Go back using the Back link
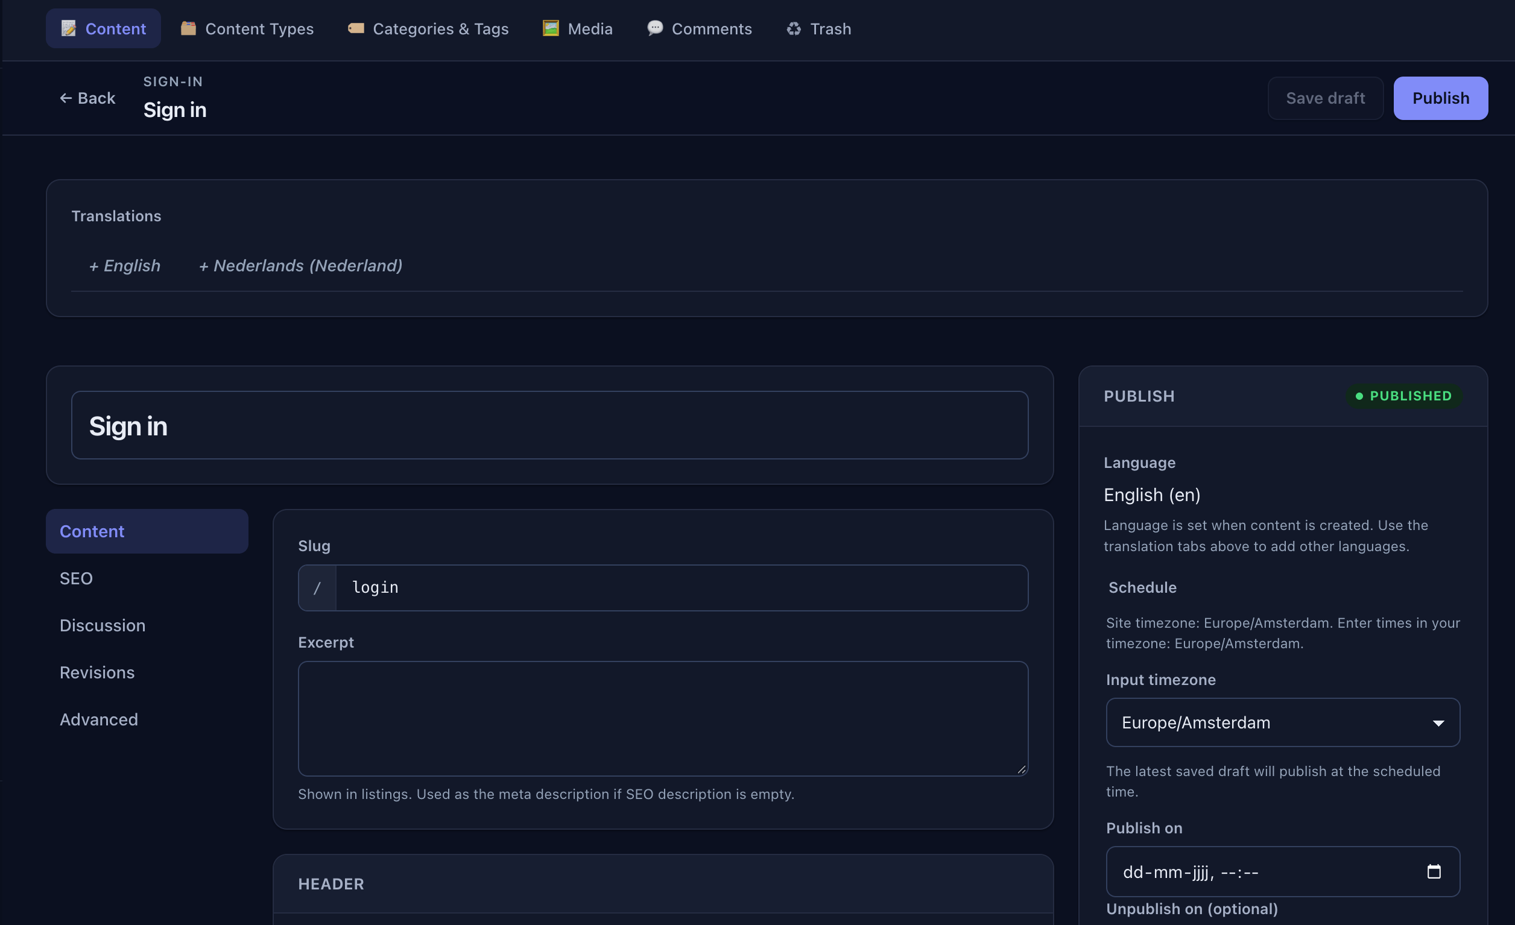1515x925 pixels. 87,98
